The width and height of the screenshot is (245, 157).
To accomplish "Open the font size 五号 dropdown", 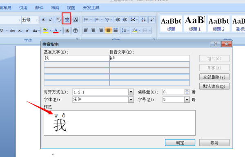I will tap(37, 20).
